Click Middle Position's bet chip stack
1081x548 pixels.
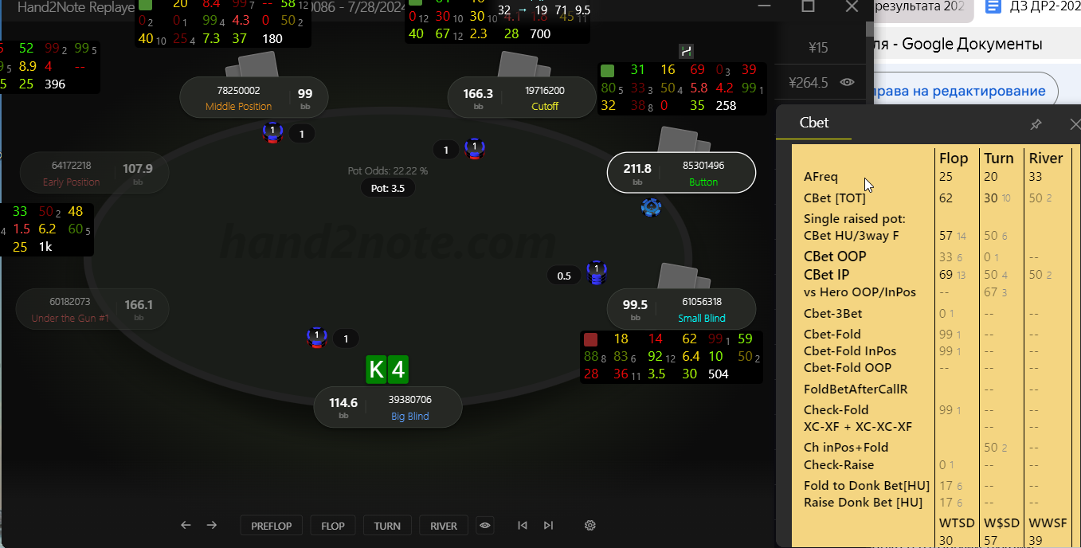[272, 132]
